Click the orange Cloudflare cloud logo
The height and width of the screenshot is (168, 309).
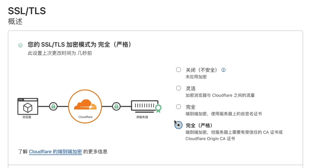coord(85,105)
